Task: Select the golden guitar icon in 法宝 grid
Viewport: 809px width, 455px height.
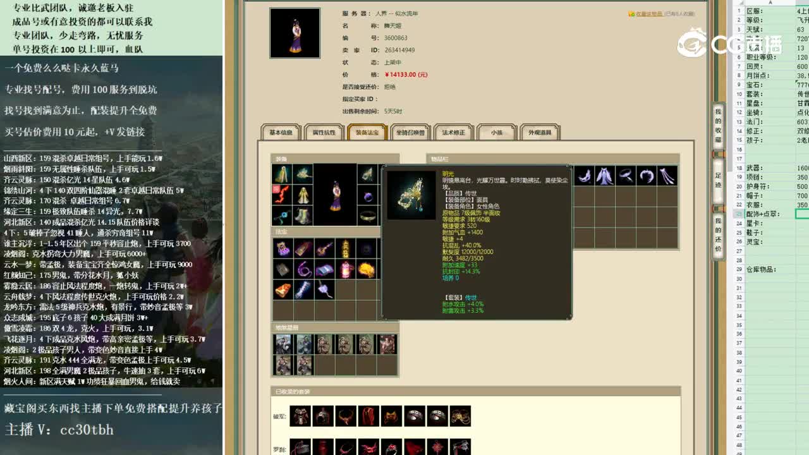Action: (324, 247)
